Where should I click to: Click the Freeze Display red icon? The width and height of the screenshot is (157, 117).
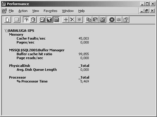112,19
